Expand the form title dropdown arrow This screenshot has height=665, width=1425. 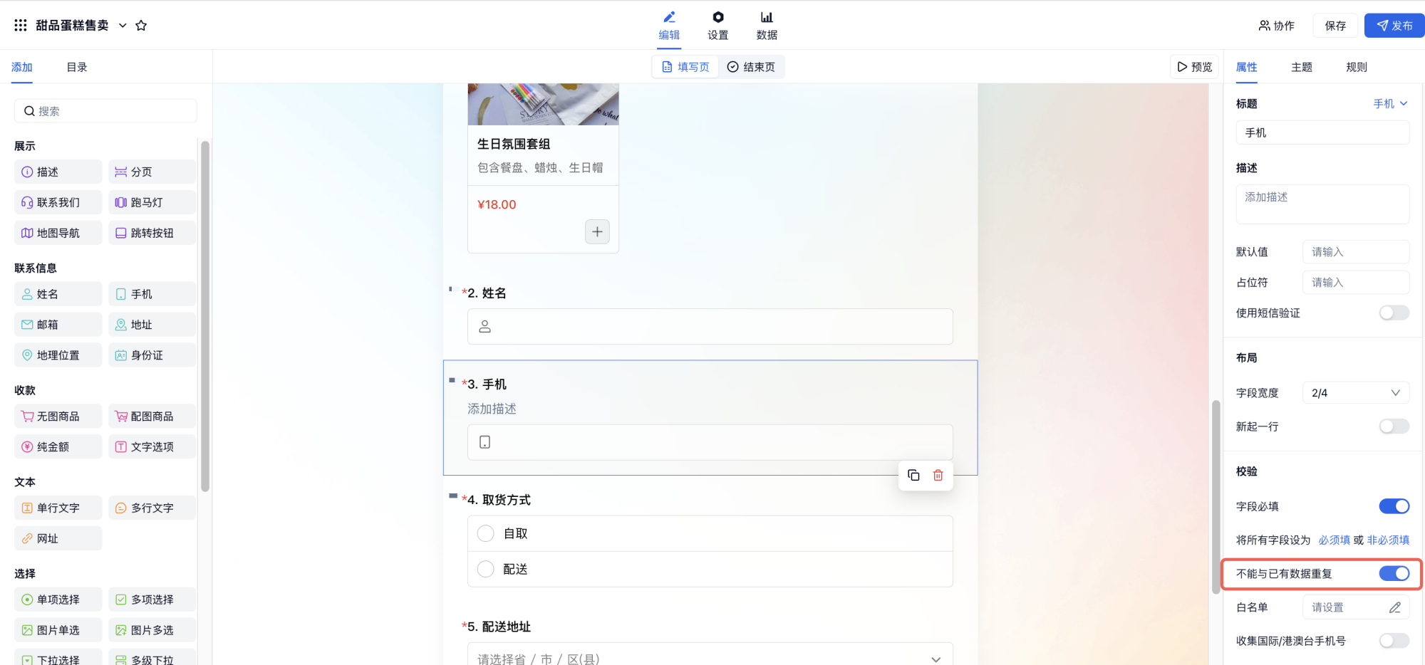click(x=123, y=25)
